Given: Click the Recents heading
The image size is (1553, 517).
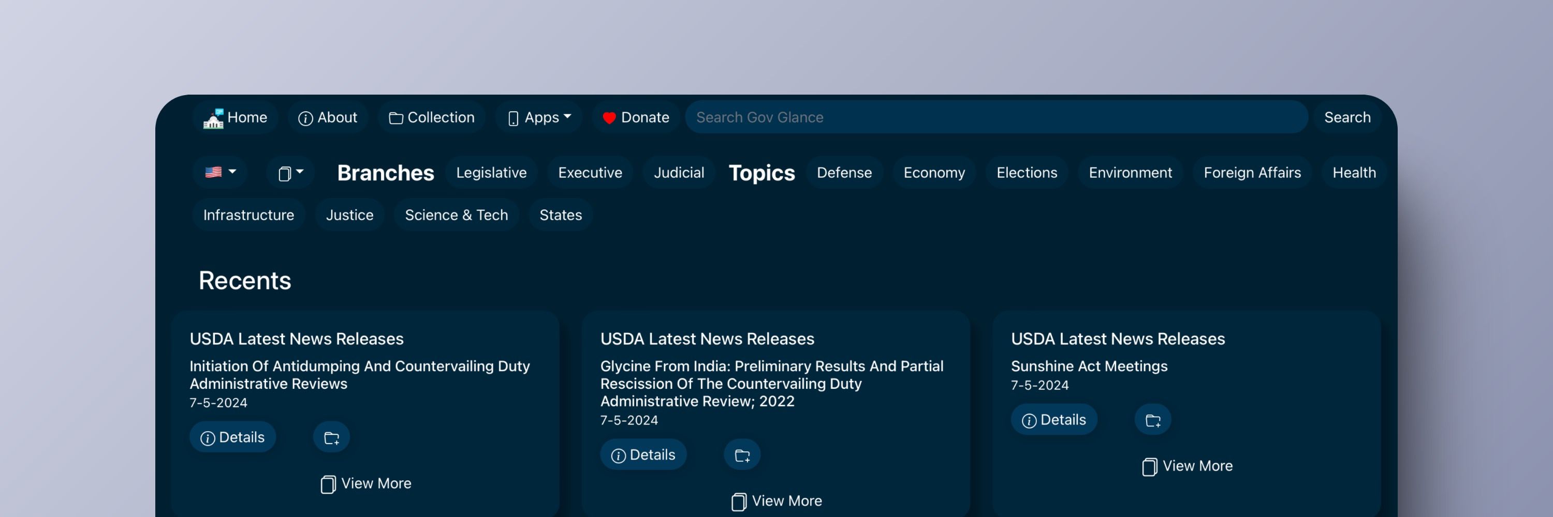Looking at the screenshot, I should coord(245,280).
